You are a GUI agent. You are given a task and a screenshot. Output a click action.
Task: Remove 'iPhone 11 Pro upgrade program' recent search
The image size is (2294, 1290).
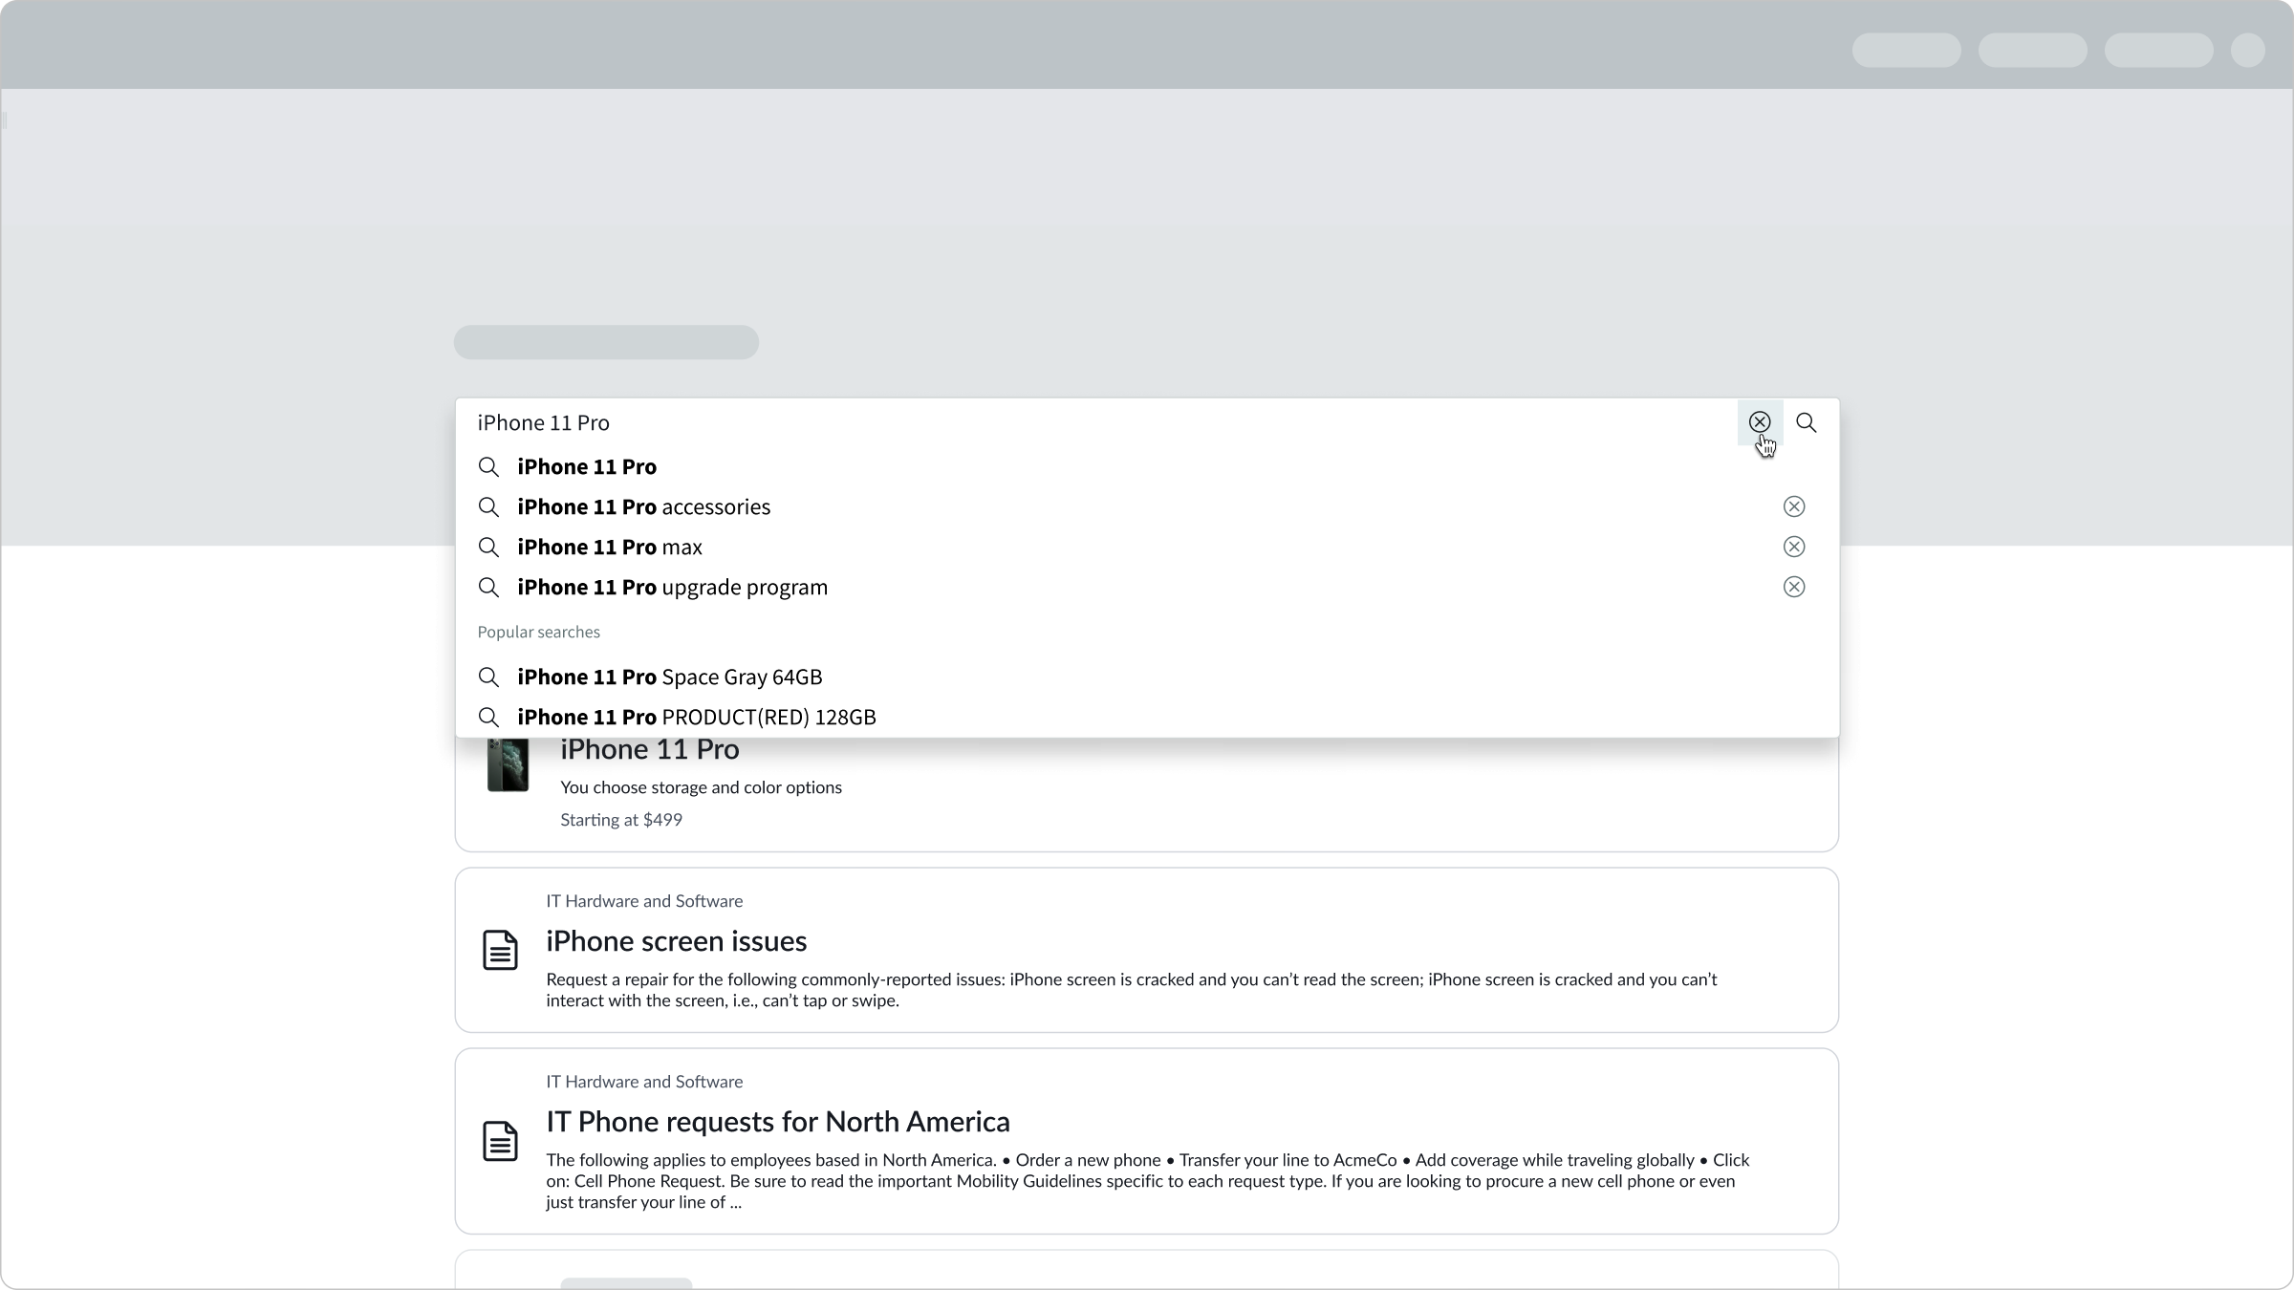pyautogui.click(x=1794, y=587)
